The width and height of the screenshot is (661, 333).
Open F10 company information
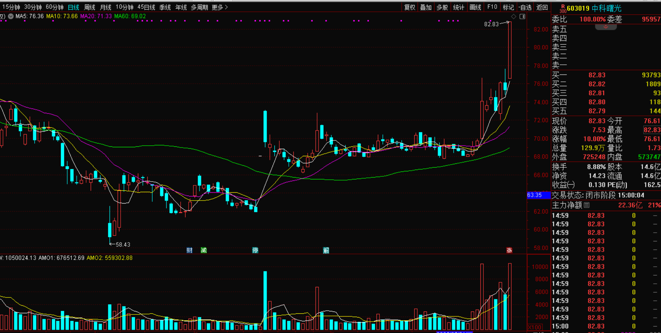click(492, 7)
